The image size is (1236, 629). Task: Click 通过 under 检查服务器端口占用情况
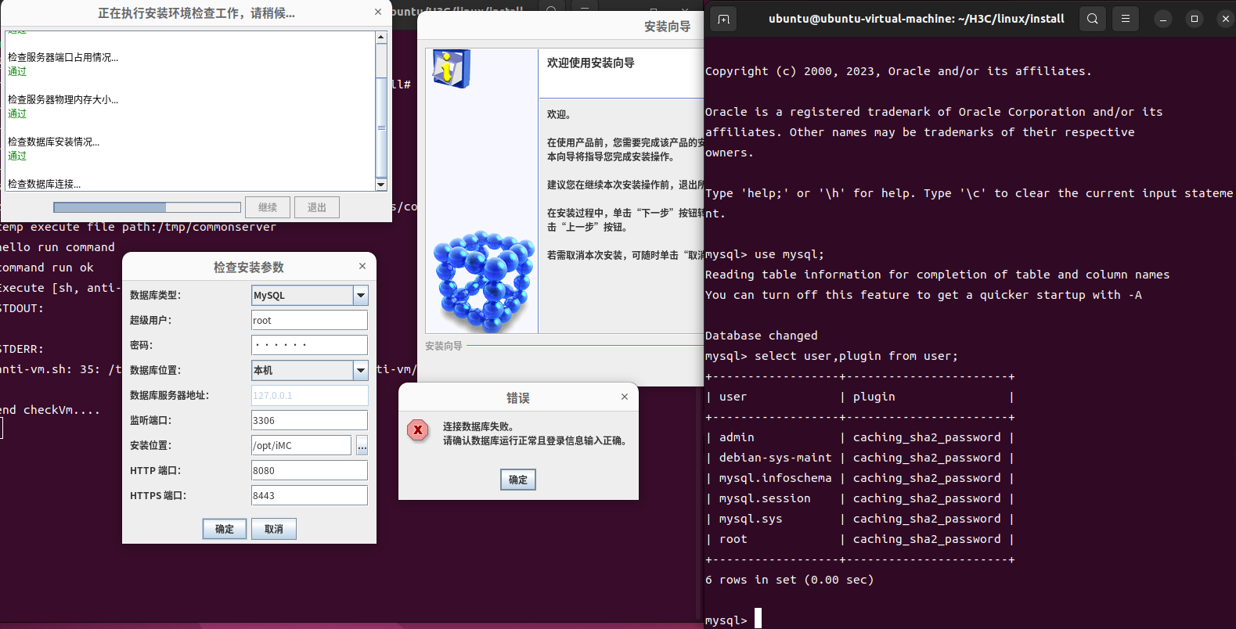[x=17, y=71]
